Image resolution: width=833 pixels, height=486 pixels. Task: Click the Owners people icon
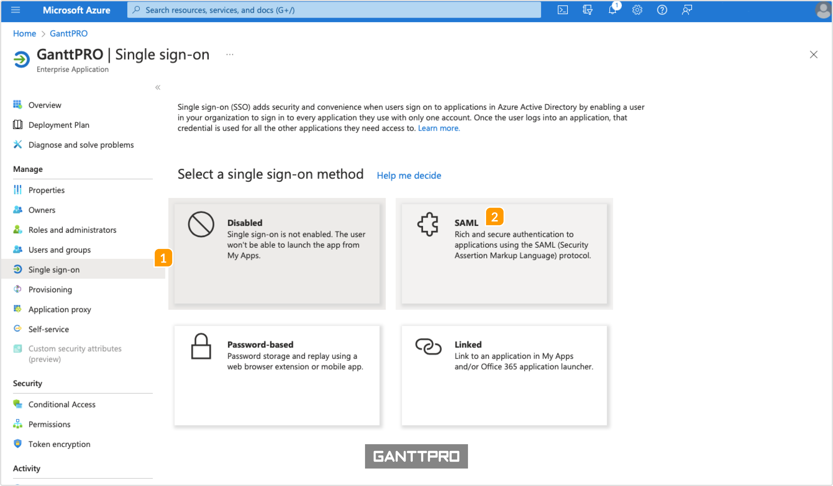point(17,210)
